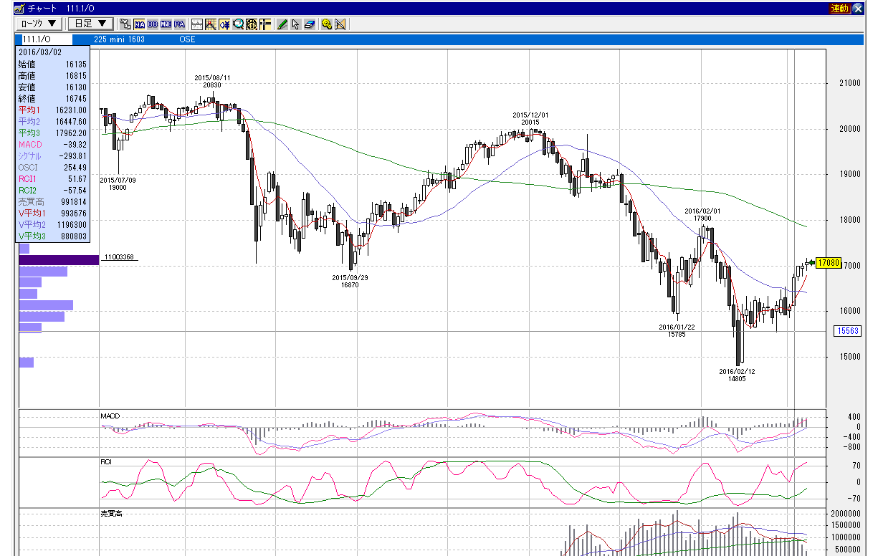The image size is (878, 556).
Task: Open chart settings gear icon
Action: click(326, 24)
